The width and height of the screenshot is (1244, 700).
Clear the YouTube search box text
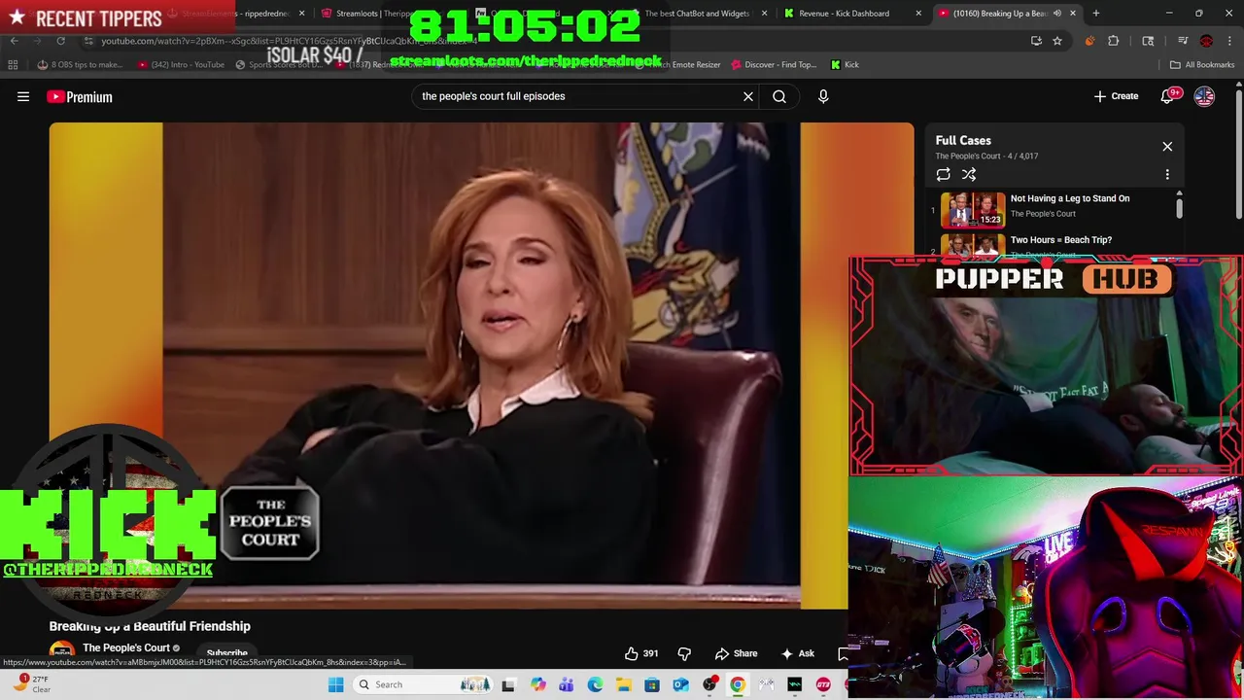pyautogui.click(x=748, y=96)
